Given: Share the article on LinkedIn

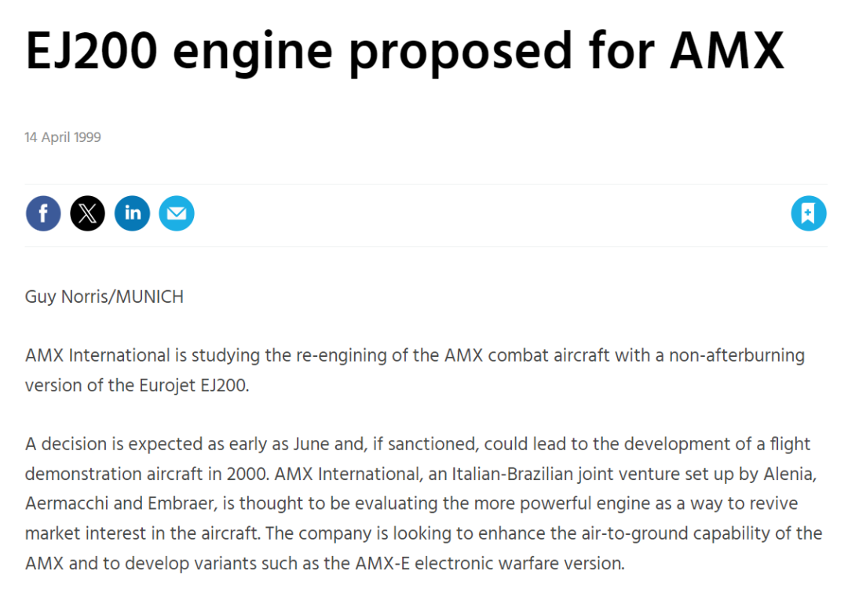Looking at the screenshot, I should (132, 213).
